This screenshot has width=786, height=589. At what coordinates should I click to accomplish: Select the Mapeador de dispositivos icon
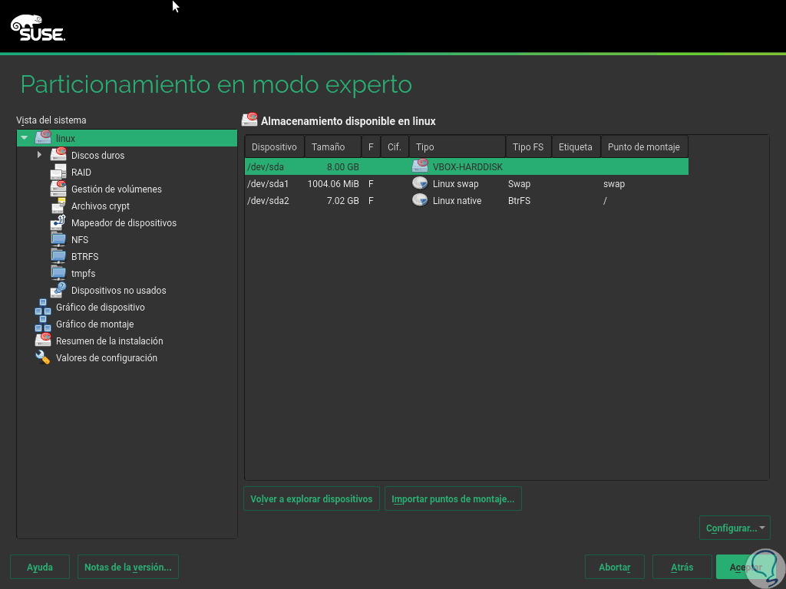pos(58,222)
